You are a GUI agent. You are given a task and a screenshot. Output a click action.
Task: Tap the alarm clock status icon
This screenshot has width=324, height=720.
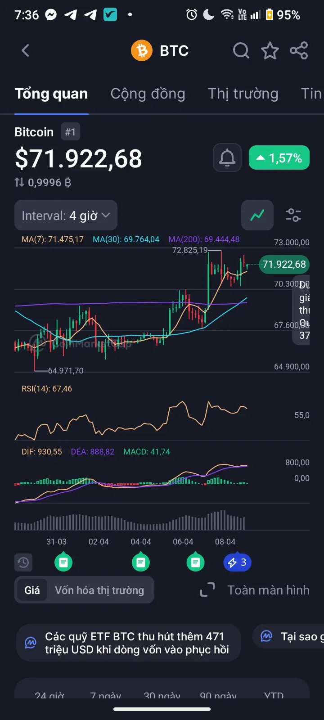(x=192, y=15)
